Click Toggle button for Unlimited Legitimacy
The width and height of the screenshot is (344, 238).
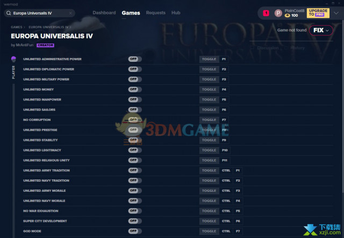click(x=209, y=150)
